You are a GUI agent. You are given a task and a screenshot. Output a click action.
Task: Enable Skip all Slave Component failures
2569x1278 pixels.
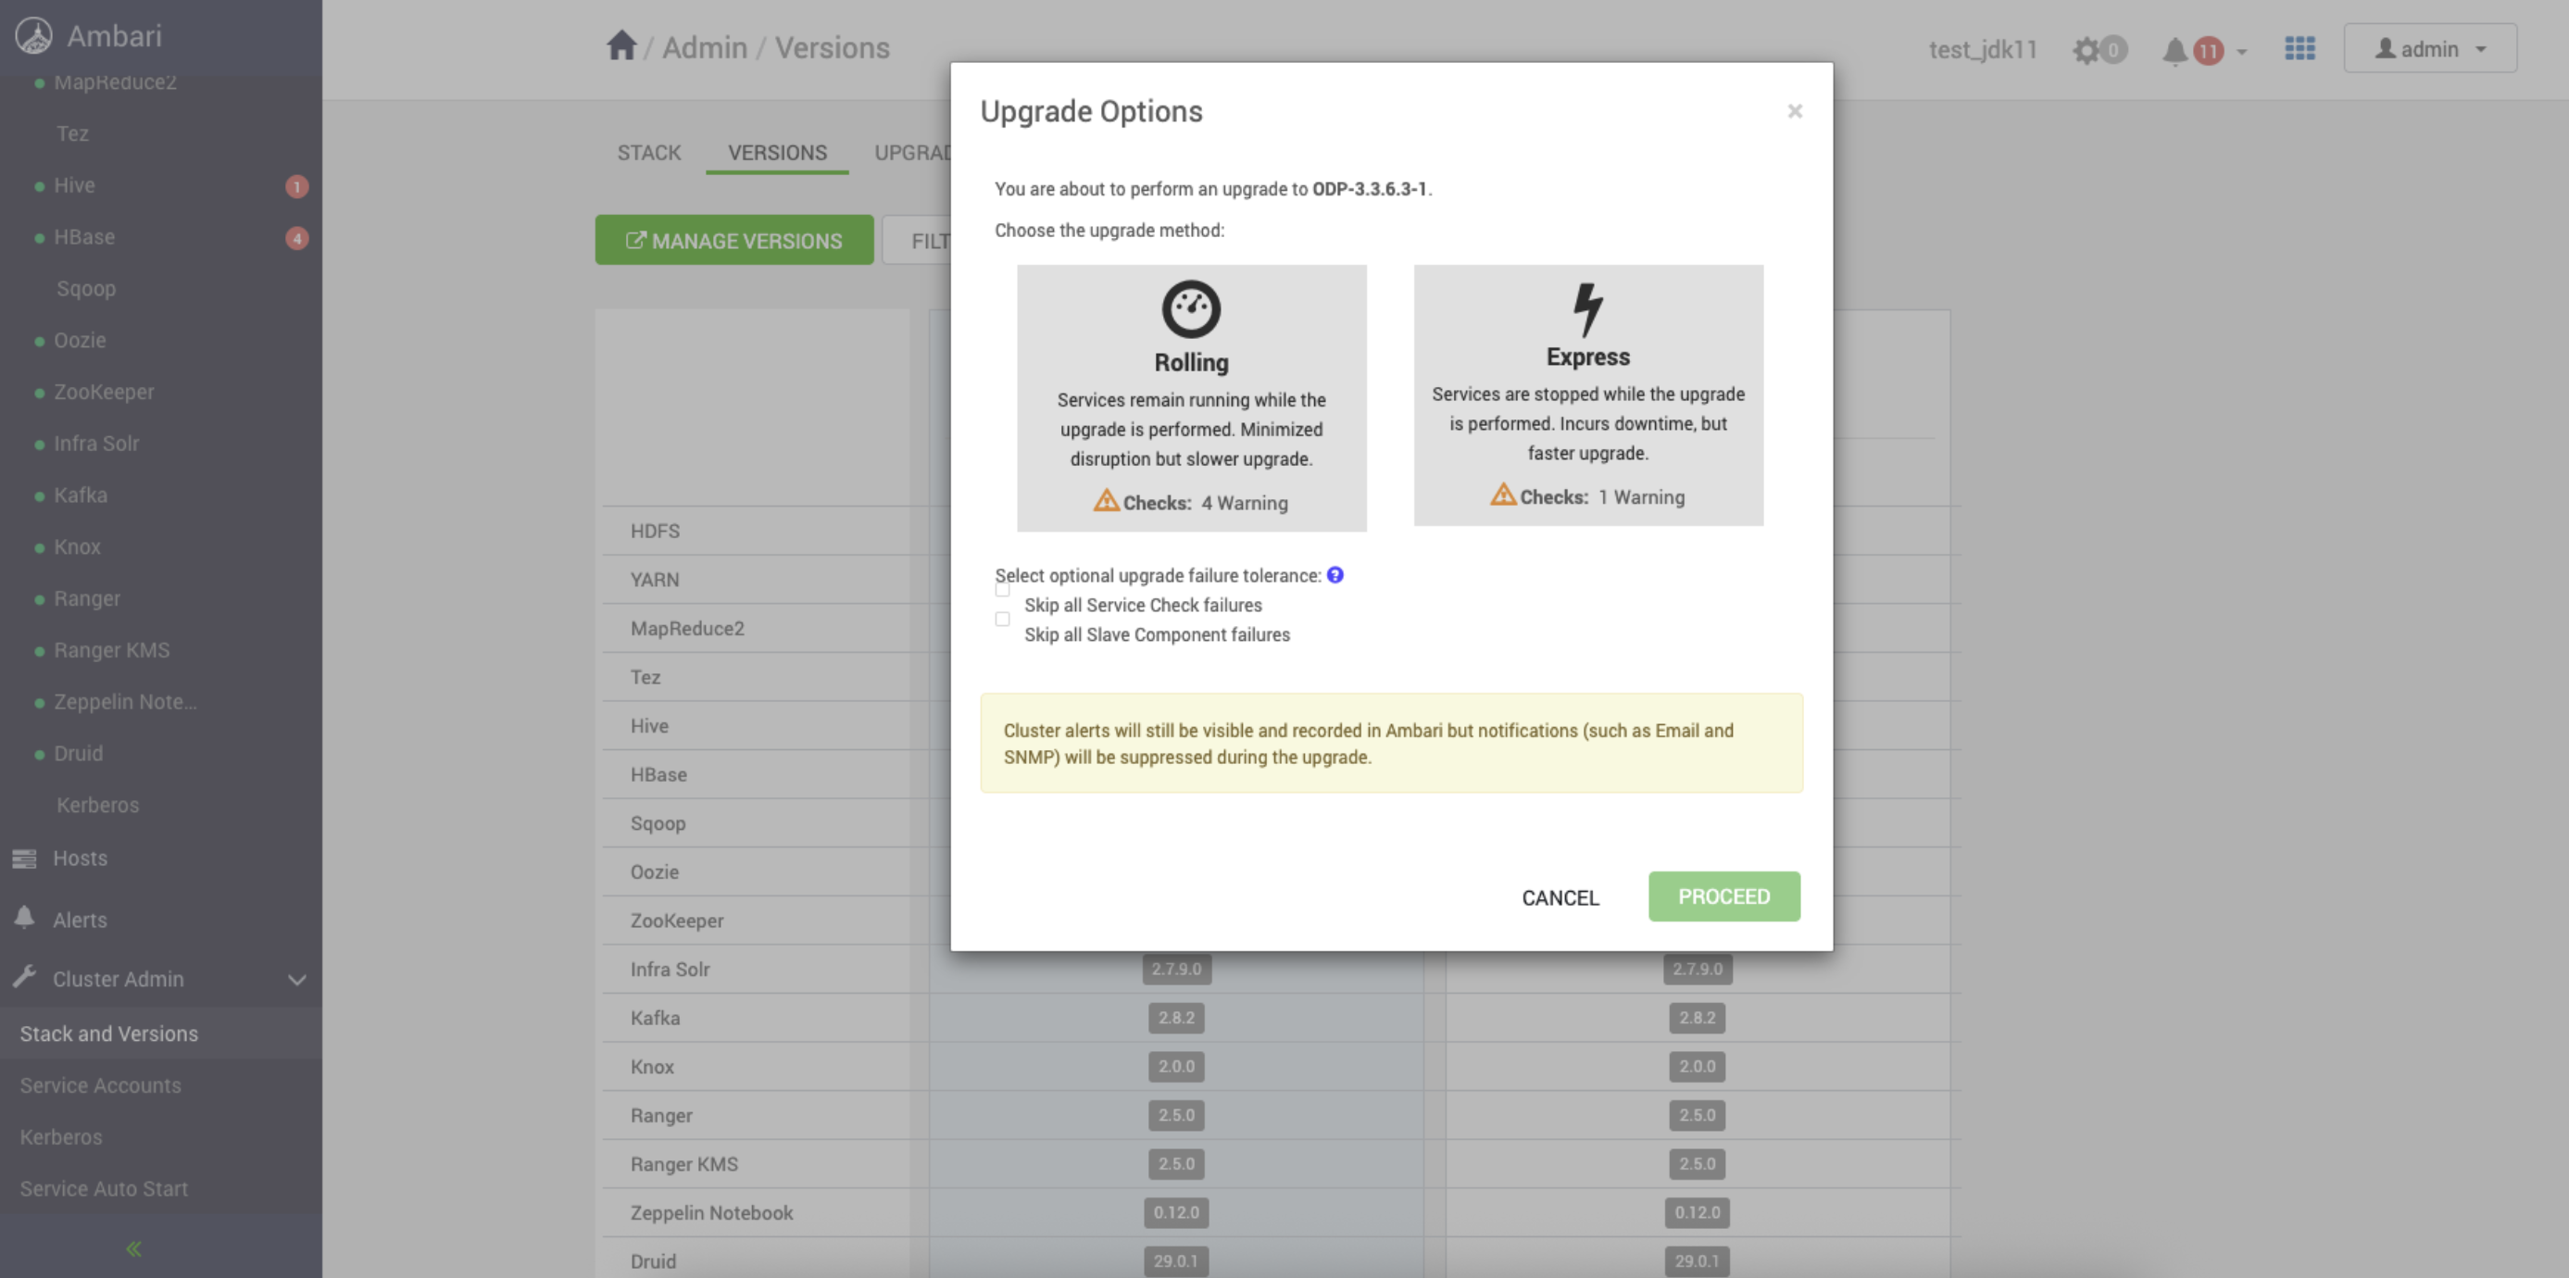[x=1002, y=620]
